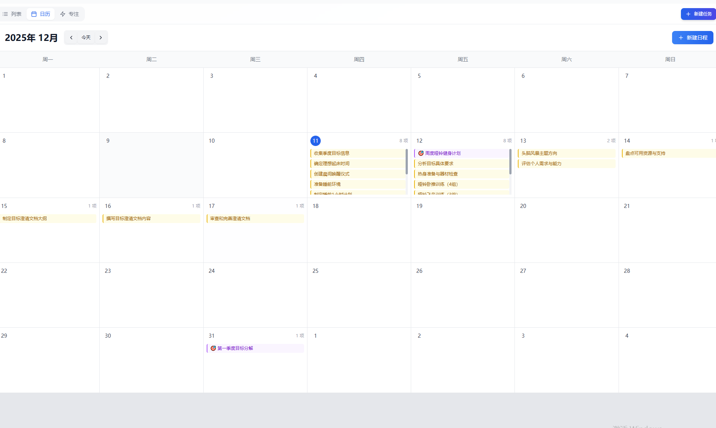Click the list view icon tab
The image size is (716, 428).
tap(6, 14)
